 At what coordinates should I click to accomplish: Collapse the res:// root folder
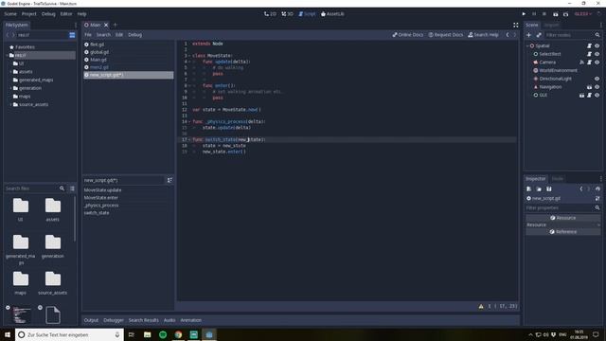pos(7,55)
